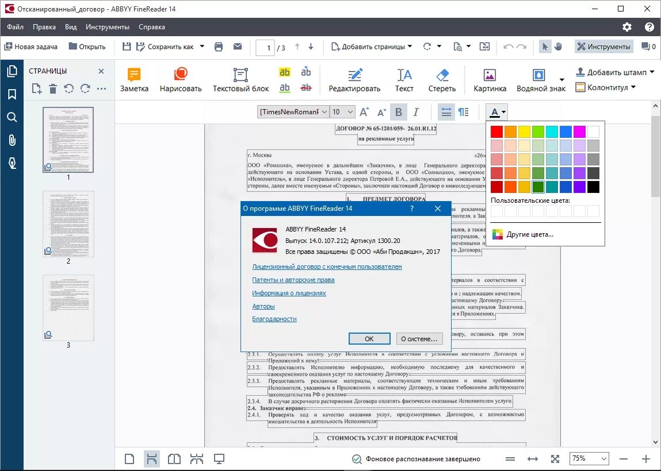
Task: Select single page view mode
Action: point(129,459)
